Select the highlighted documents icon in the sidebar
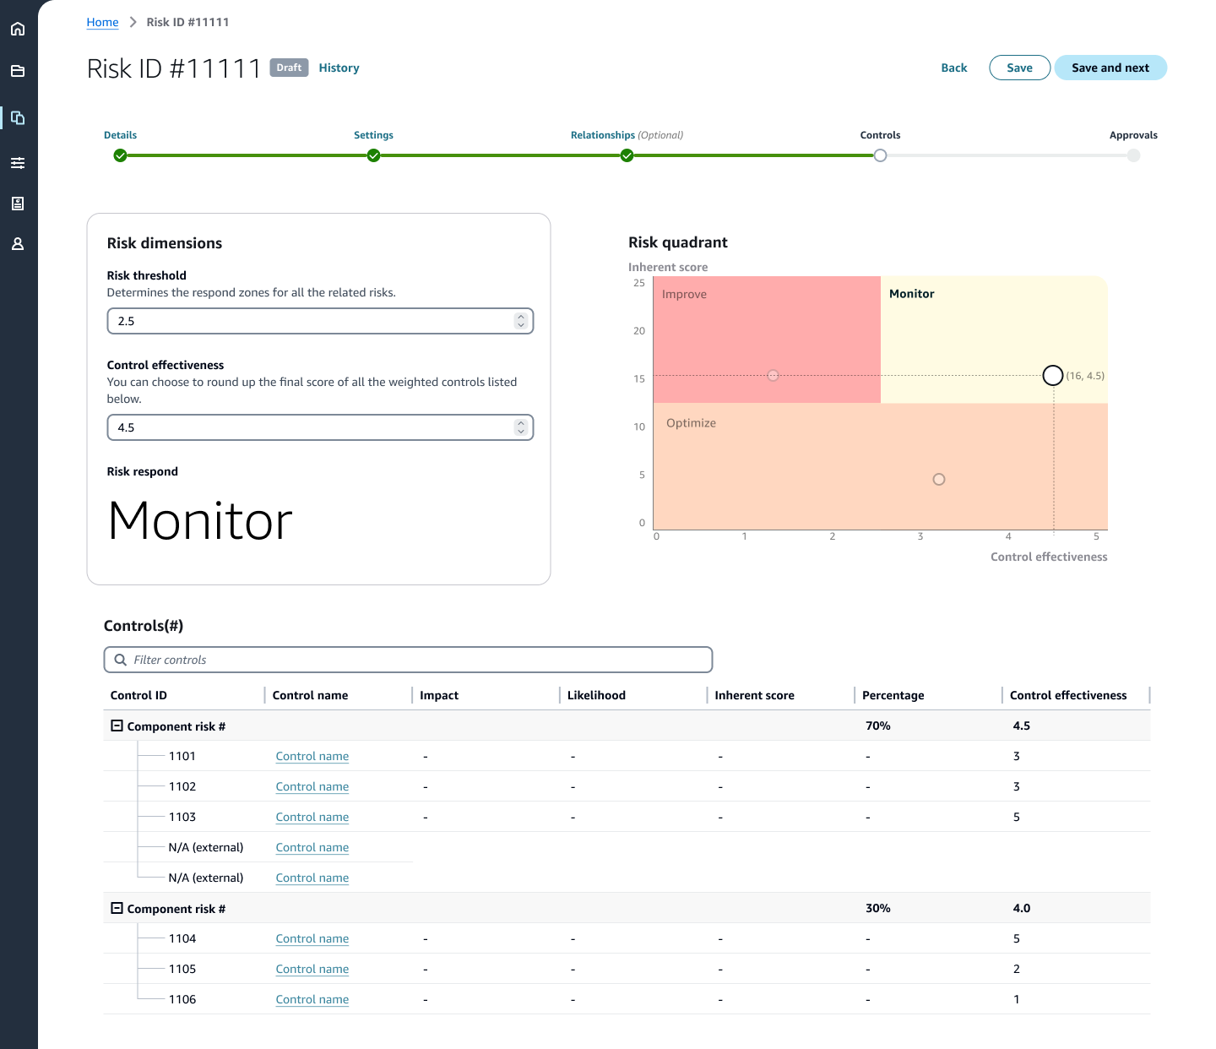1216x1049 pixels. tap(18, 117)
